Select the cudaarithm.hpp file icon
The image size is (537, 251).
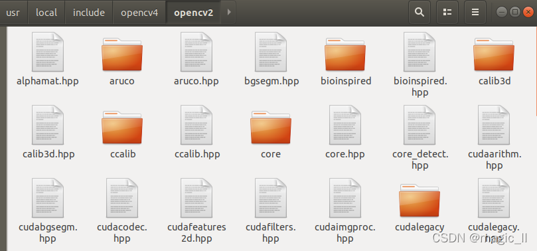(x=494, y=125)
